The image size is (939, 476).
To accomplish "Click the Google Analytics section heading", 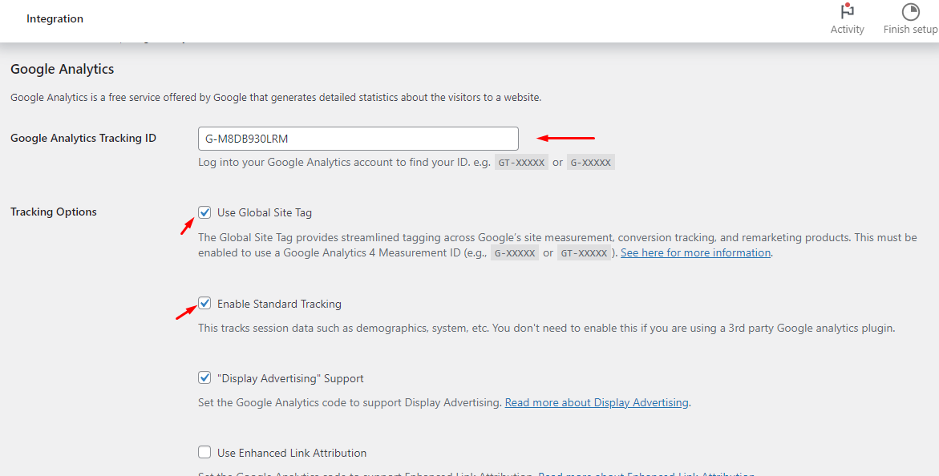I will (x=62, y=69).
